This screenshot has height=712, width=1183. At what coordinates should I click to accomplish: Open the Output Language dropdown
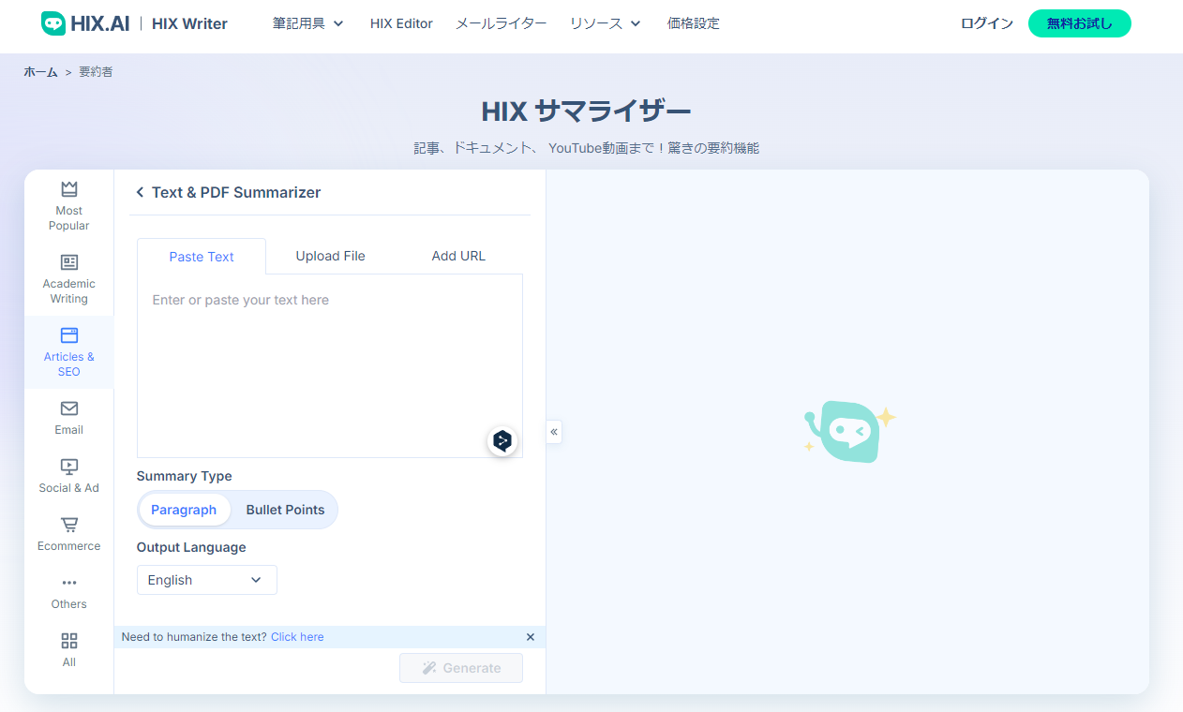click(x=206, y=579)
